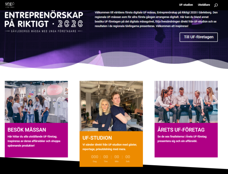Viewport: 228px width, 174px height.
Task: Open the search magnifier icon
Action: [x=216, y=5]
